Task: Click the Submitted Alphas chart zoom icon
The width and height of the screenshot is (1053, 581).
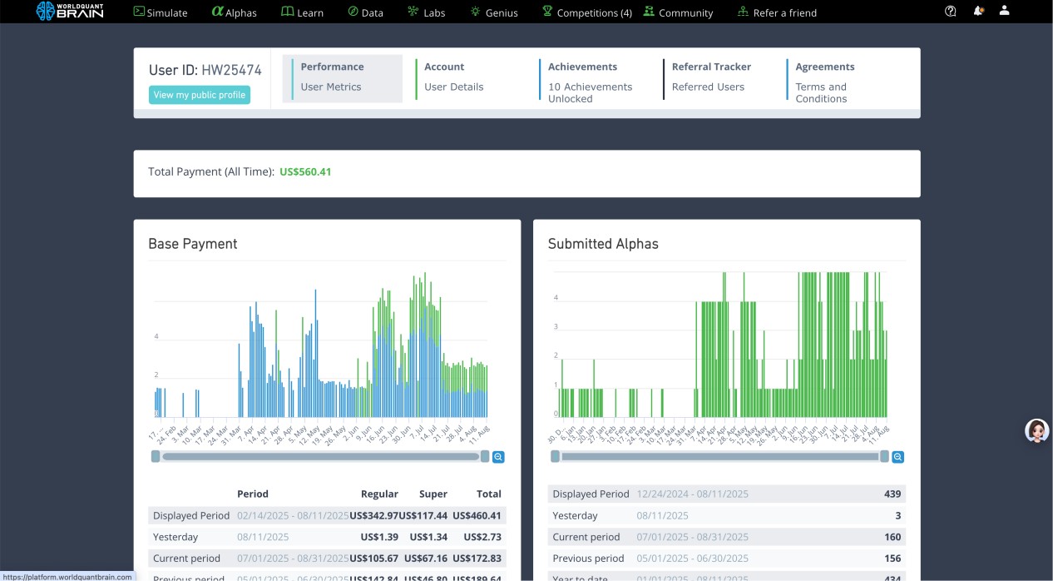Action: pyautogui.click(x=897, y=457)
